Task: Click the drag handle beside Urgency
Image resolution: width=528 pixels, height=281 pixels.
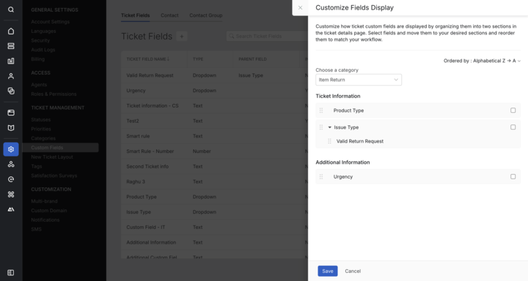Action: 321,176
